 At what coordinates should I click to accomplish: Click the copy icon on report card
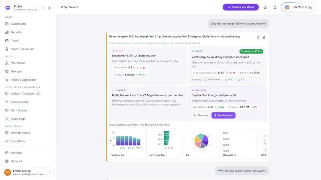click(x=258, y=37)
